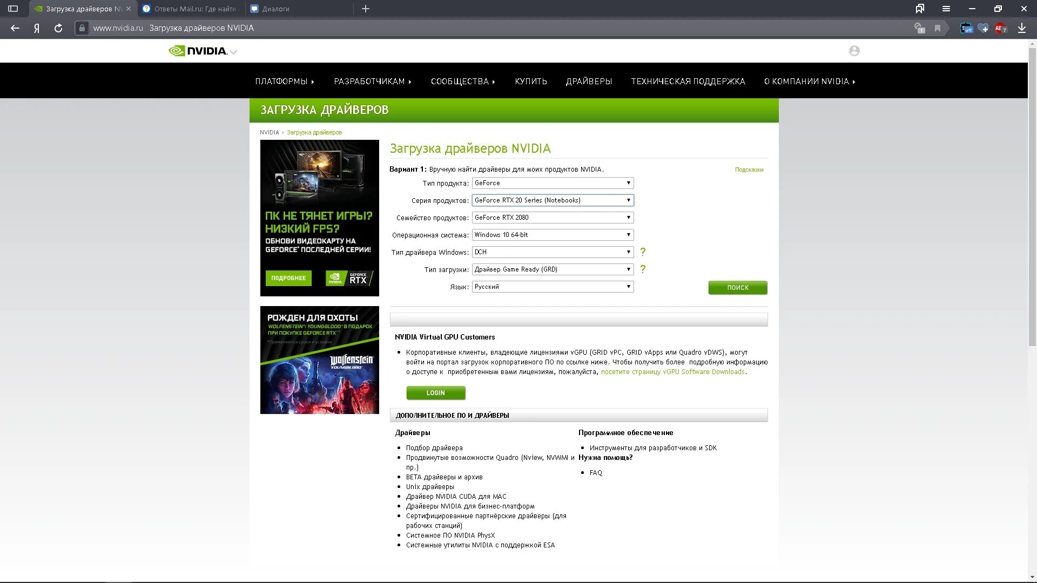
Task: Close the Загрузка драйверов tab
Action: click(129, 9)
